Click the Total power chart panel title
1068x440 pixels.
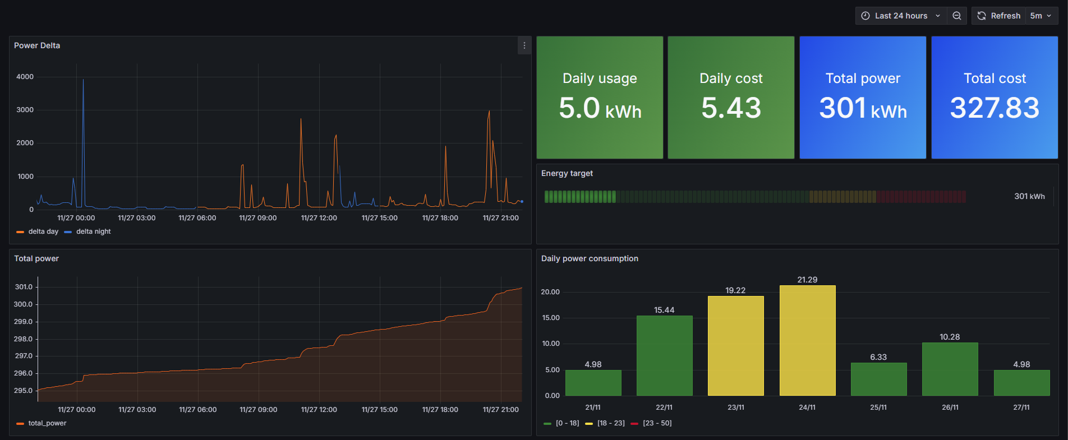(36, 258)
